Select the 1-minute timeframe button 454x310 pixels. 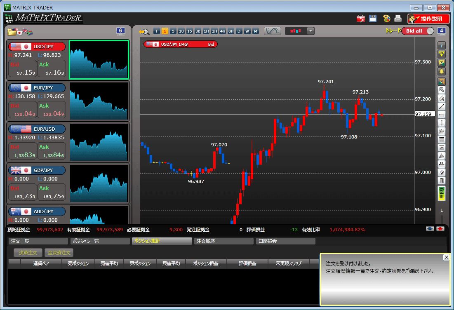tap(165, 31)
